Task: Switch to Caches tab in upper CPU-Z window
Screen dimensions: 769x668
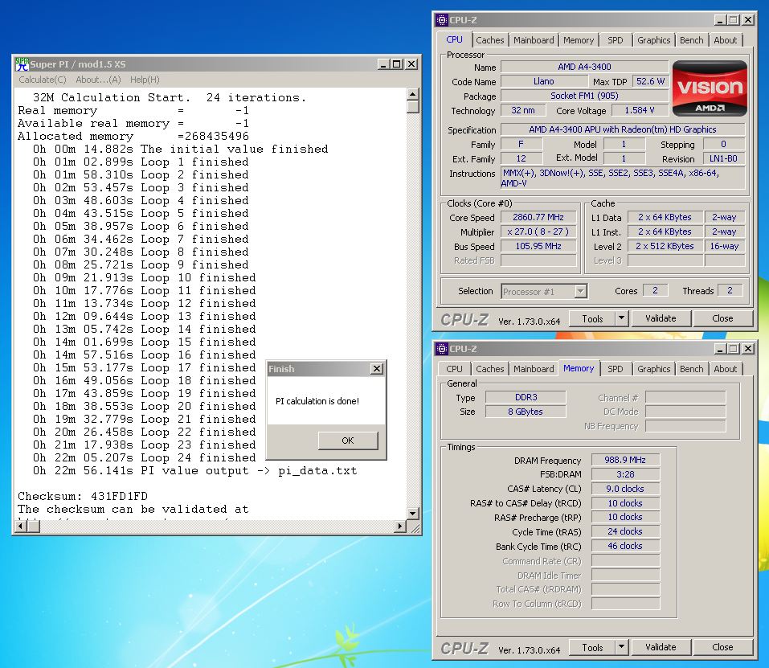Action: (489, 40)
